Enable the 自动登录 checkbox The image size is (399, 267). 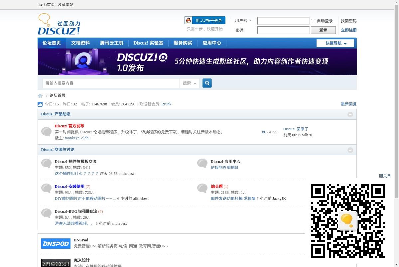point(313,21)
